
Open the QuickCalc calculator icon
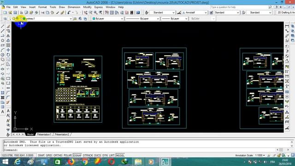point(132,12)
